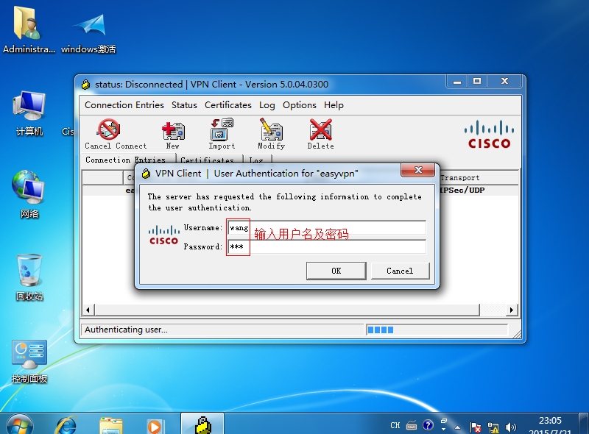Screen dimensions: 589x434
Task: Click the VPN Client lock taskbar button
Action: click(203, 424)
